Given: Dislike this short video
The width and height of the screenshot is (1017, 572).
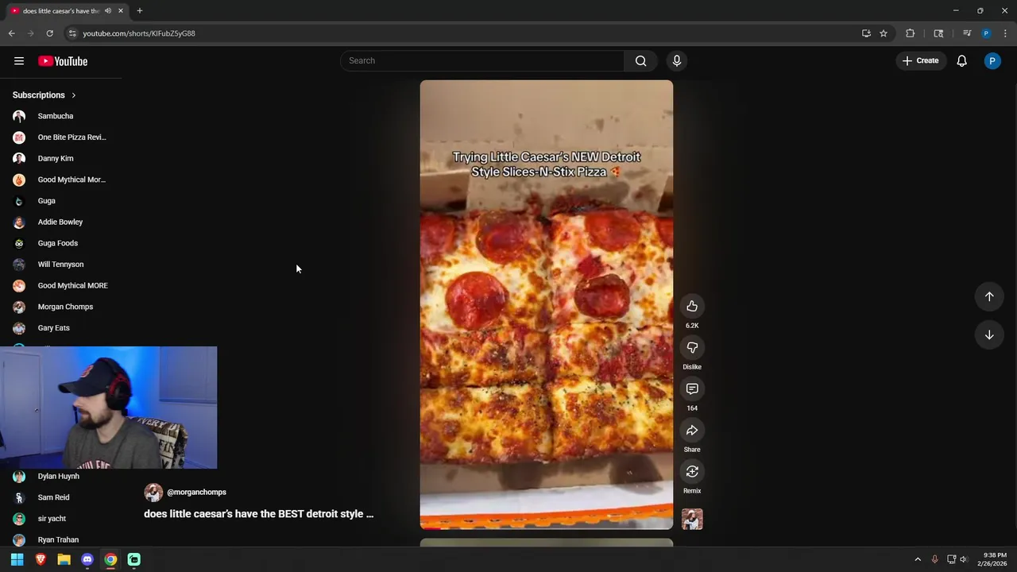Looking at the screenshot, I should click(692, 348).
